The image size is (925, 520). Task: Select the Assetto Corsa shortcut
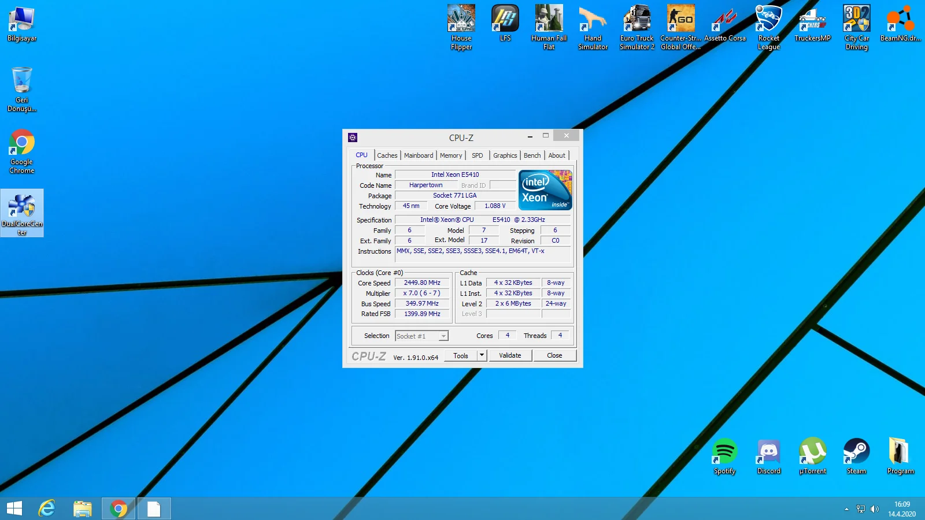(724, 20)
